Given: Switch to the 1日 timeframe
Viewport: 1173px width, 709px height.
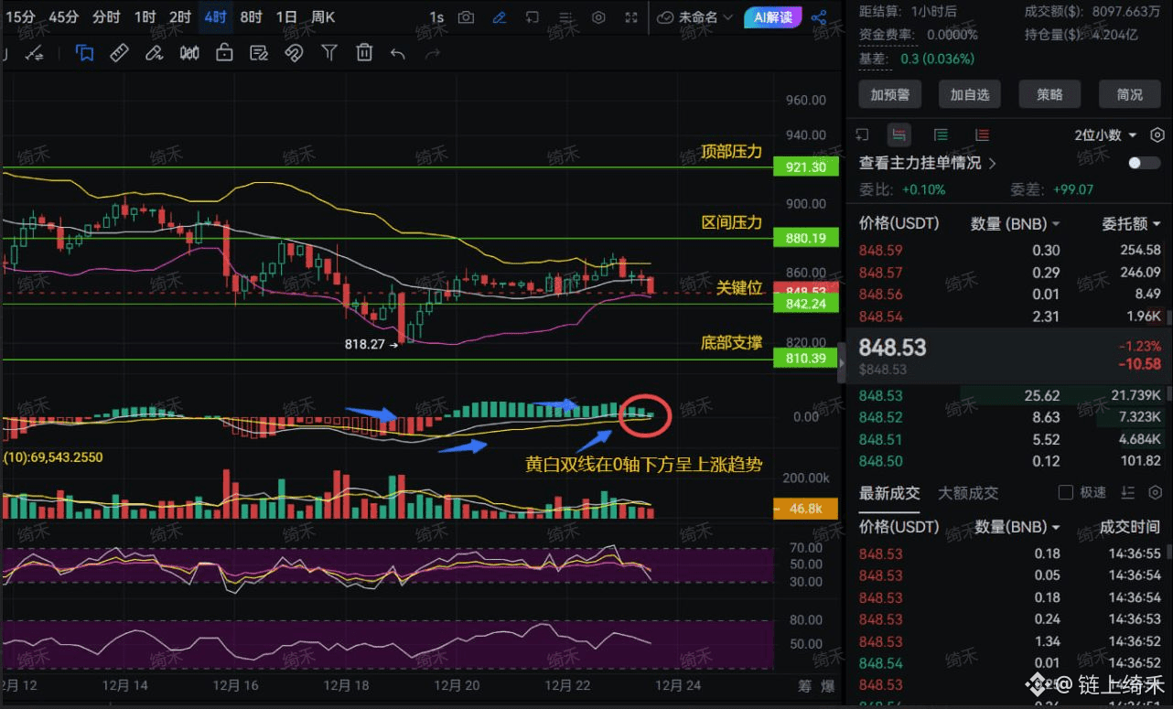Looking at the screenshot, I should point(286,17).
